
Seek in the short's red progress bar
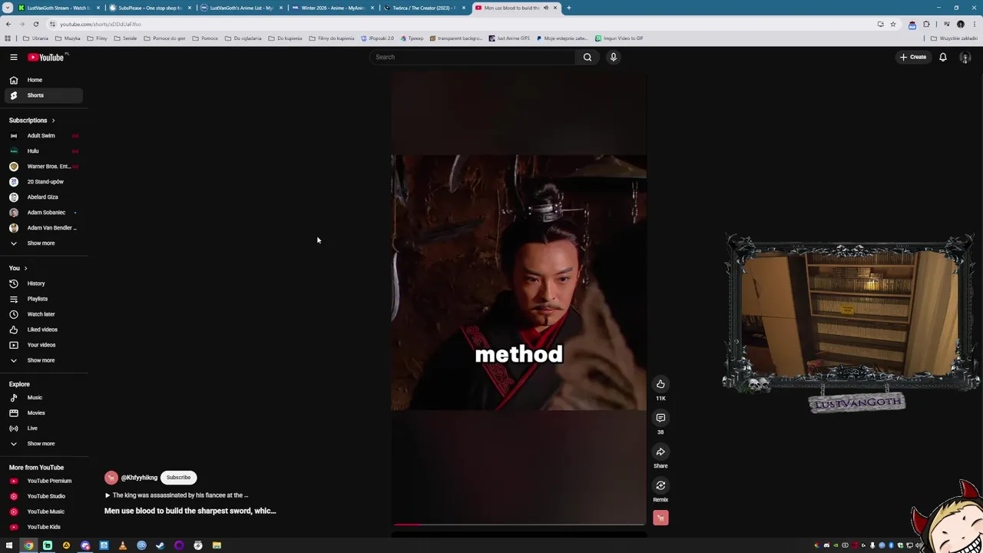click(x=518, y=525)
